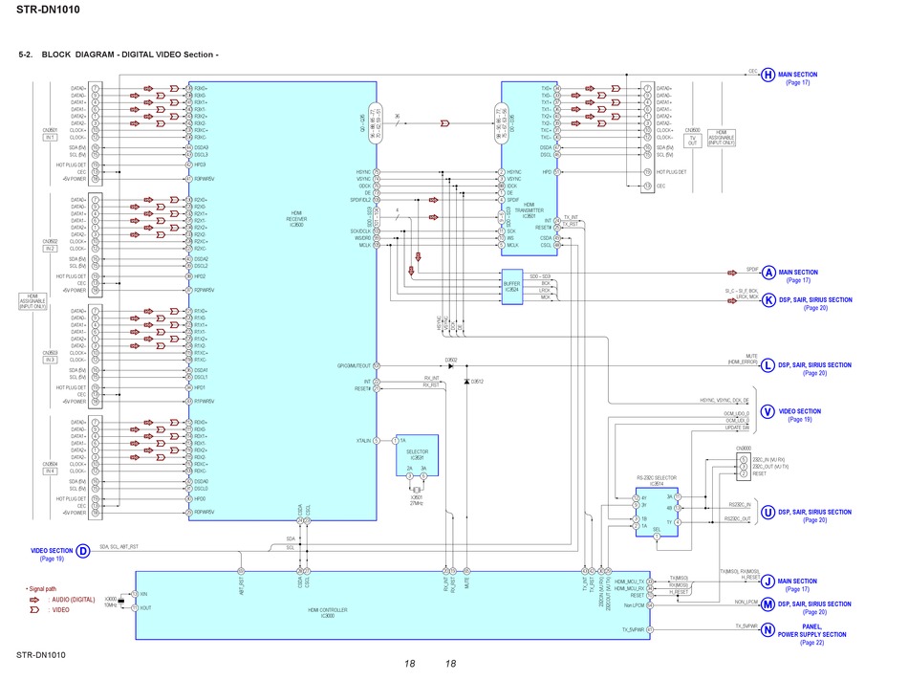Select the STR-DN1010 footer text
This screenshot has width=908, height=680.
coord(40,655)
